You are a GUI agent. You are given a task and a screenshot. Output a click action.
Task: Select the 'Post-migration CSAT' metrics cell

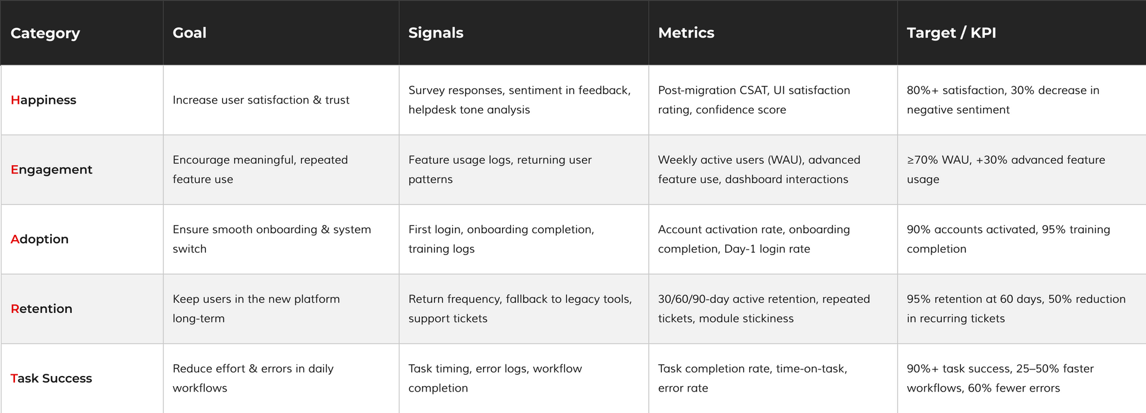pos(753,100)
